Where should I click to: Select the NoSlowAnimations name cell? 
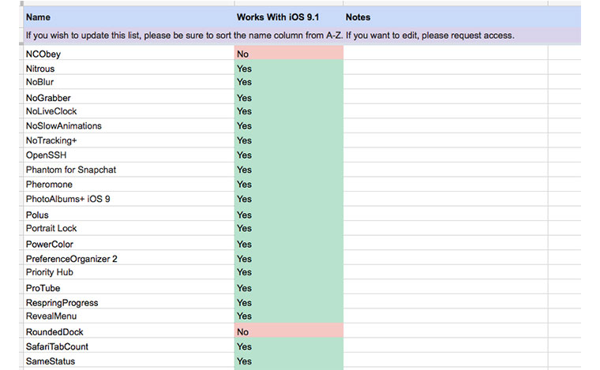point(129,125)
